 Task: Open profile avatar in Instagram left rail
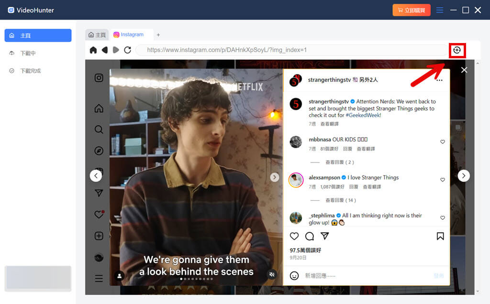pyautogui.click(x=99, y=258)
